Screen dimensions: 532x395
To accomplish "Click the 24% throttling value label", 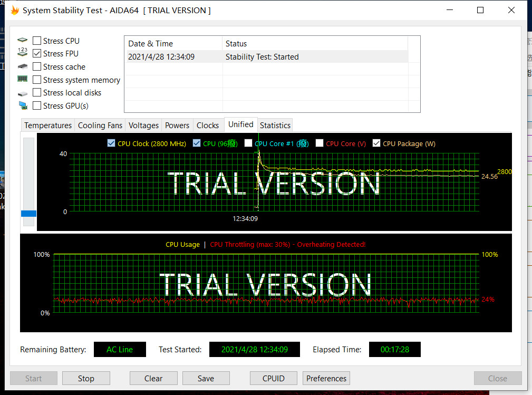I will (488, 300).
